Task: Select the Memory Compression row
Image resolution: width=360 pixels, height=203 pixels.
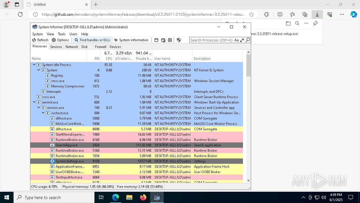Action: click(x=137, y=86)
